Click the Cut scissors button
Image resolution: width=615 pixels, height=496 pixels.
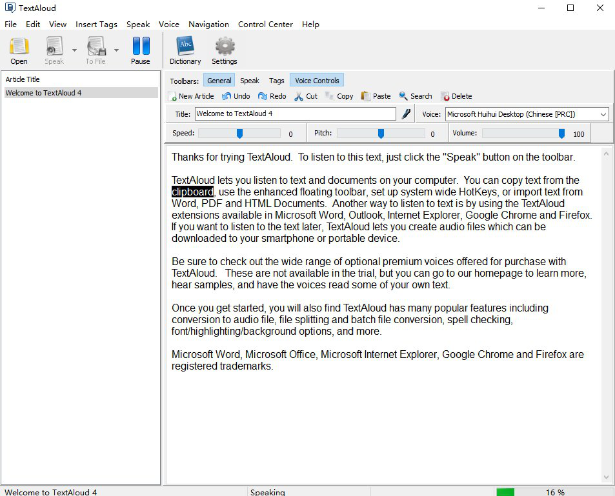pos(306,96)
